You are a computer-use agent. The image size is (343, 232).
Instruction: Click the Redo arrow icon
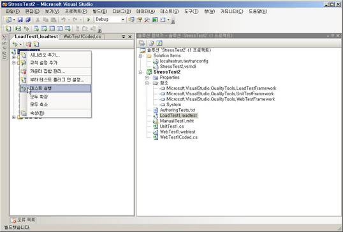pos(75,20)
